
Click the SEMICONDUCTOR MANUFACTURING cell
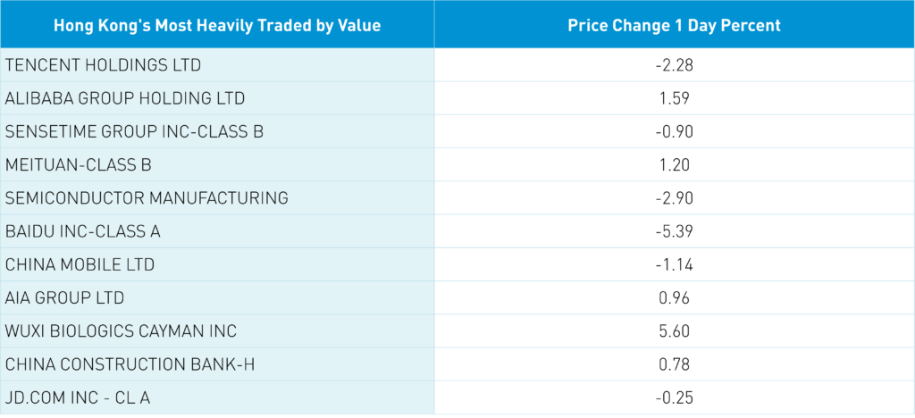click(x=147, y=198)
